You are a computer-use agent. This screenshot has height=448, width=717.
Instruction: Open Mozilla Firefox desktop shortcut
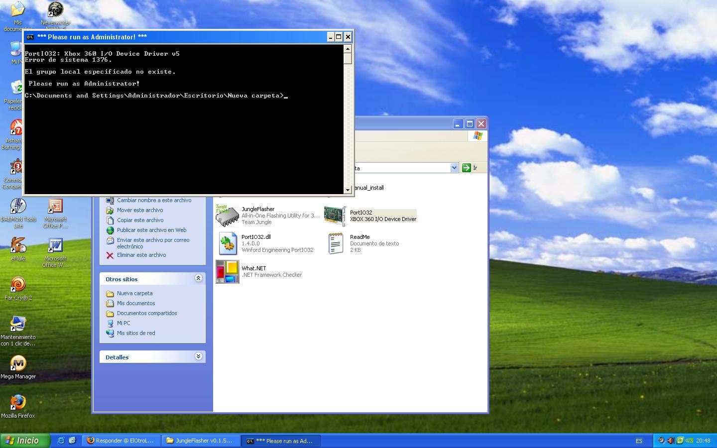(x=18, y=402)
